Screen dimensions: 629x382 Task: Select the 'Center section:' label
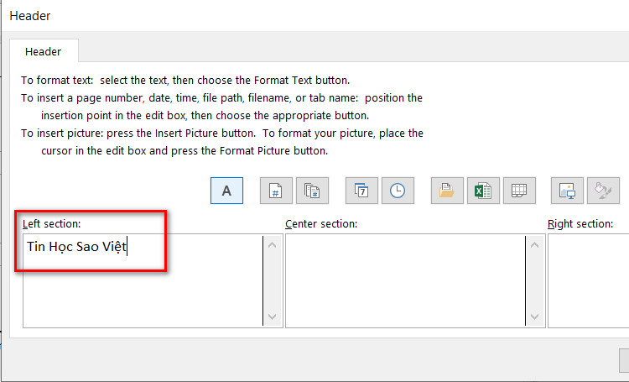pos(321,223)
